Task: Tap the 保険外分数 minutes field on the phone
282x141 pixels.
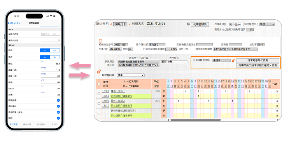Action: tap(50, 40)
